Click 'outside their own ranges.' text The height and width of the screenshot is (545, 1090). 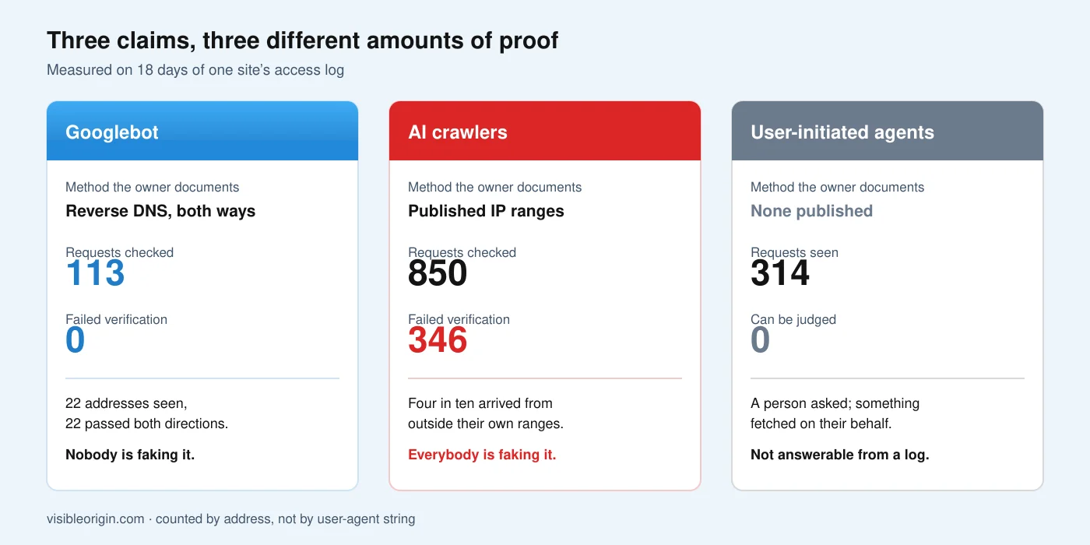(x=486, y=424)
